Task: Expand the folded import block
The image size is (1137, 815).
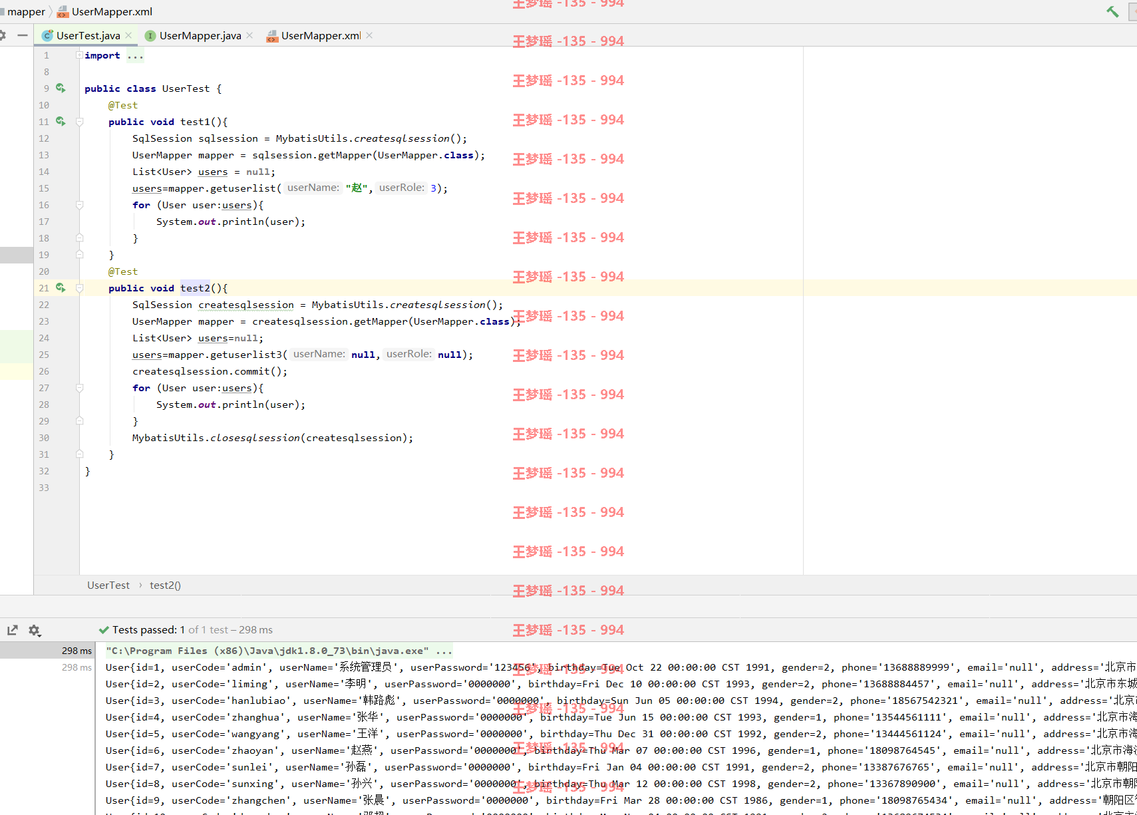Action: point(79,55)
